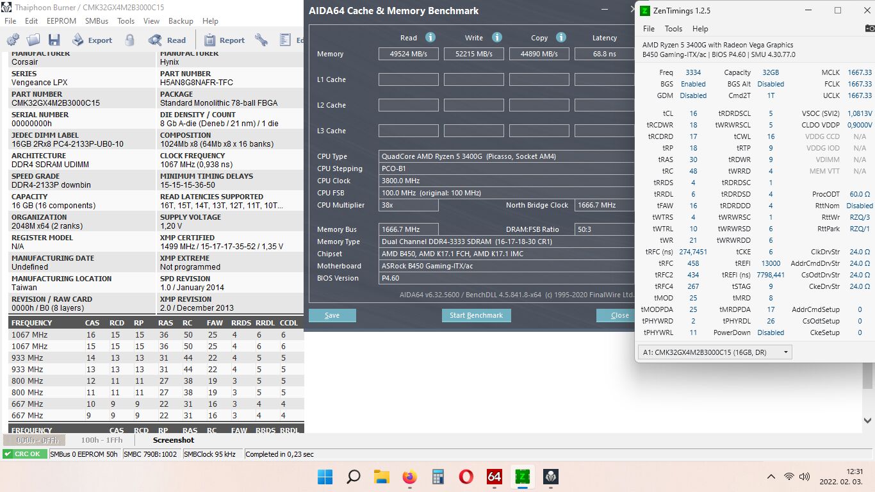Open DIMM selector dropdown in ZenTimings
The width and height of the screenshot is (875, 492).
click(x=715, y=352)
